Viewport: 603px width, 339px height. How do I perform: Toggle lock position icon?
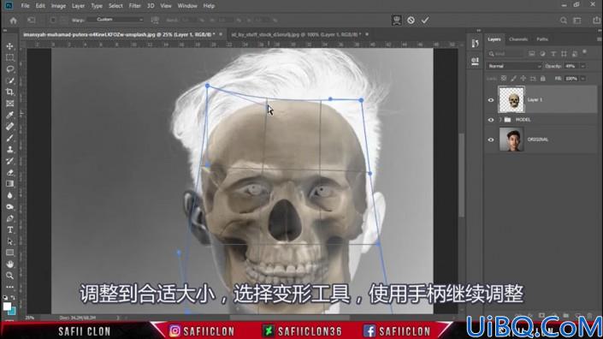[523, 79]
